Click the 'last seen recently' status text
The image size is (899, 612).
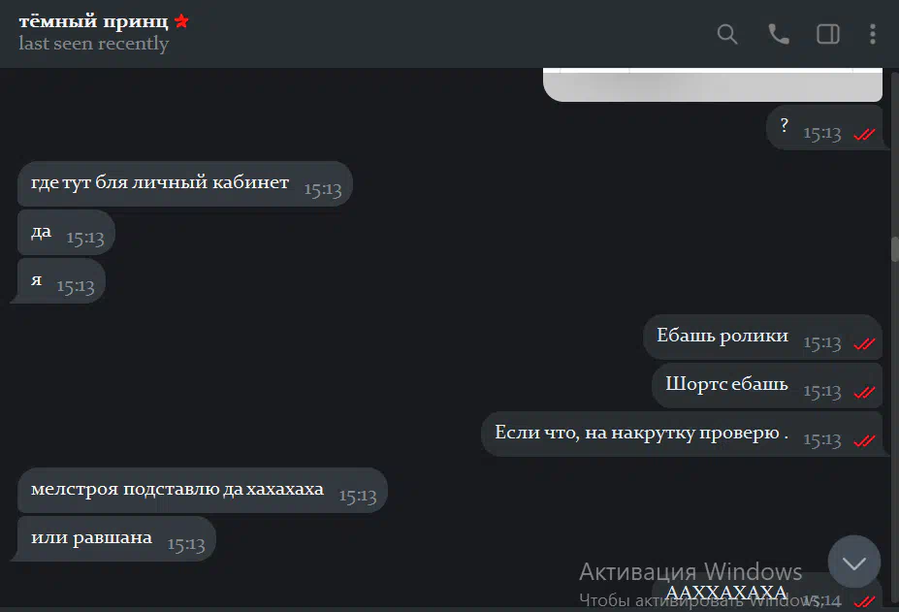93,44
